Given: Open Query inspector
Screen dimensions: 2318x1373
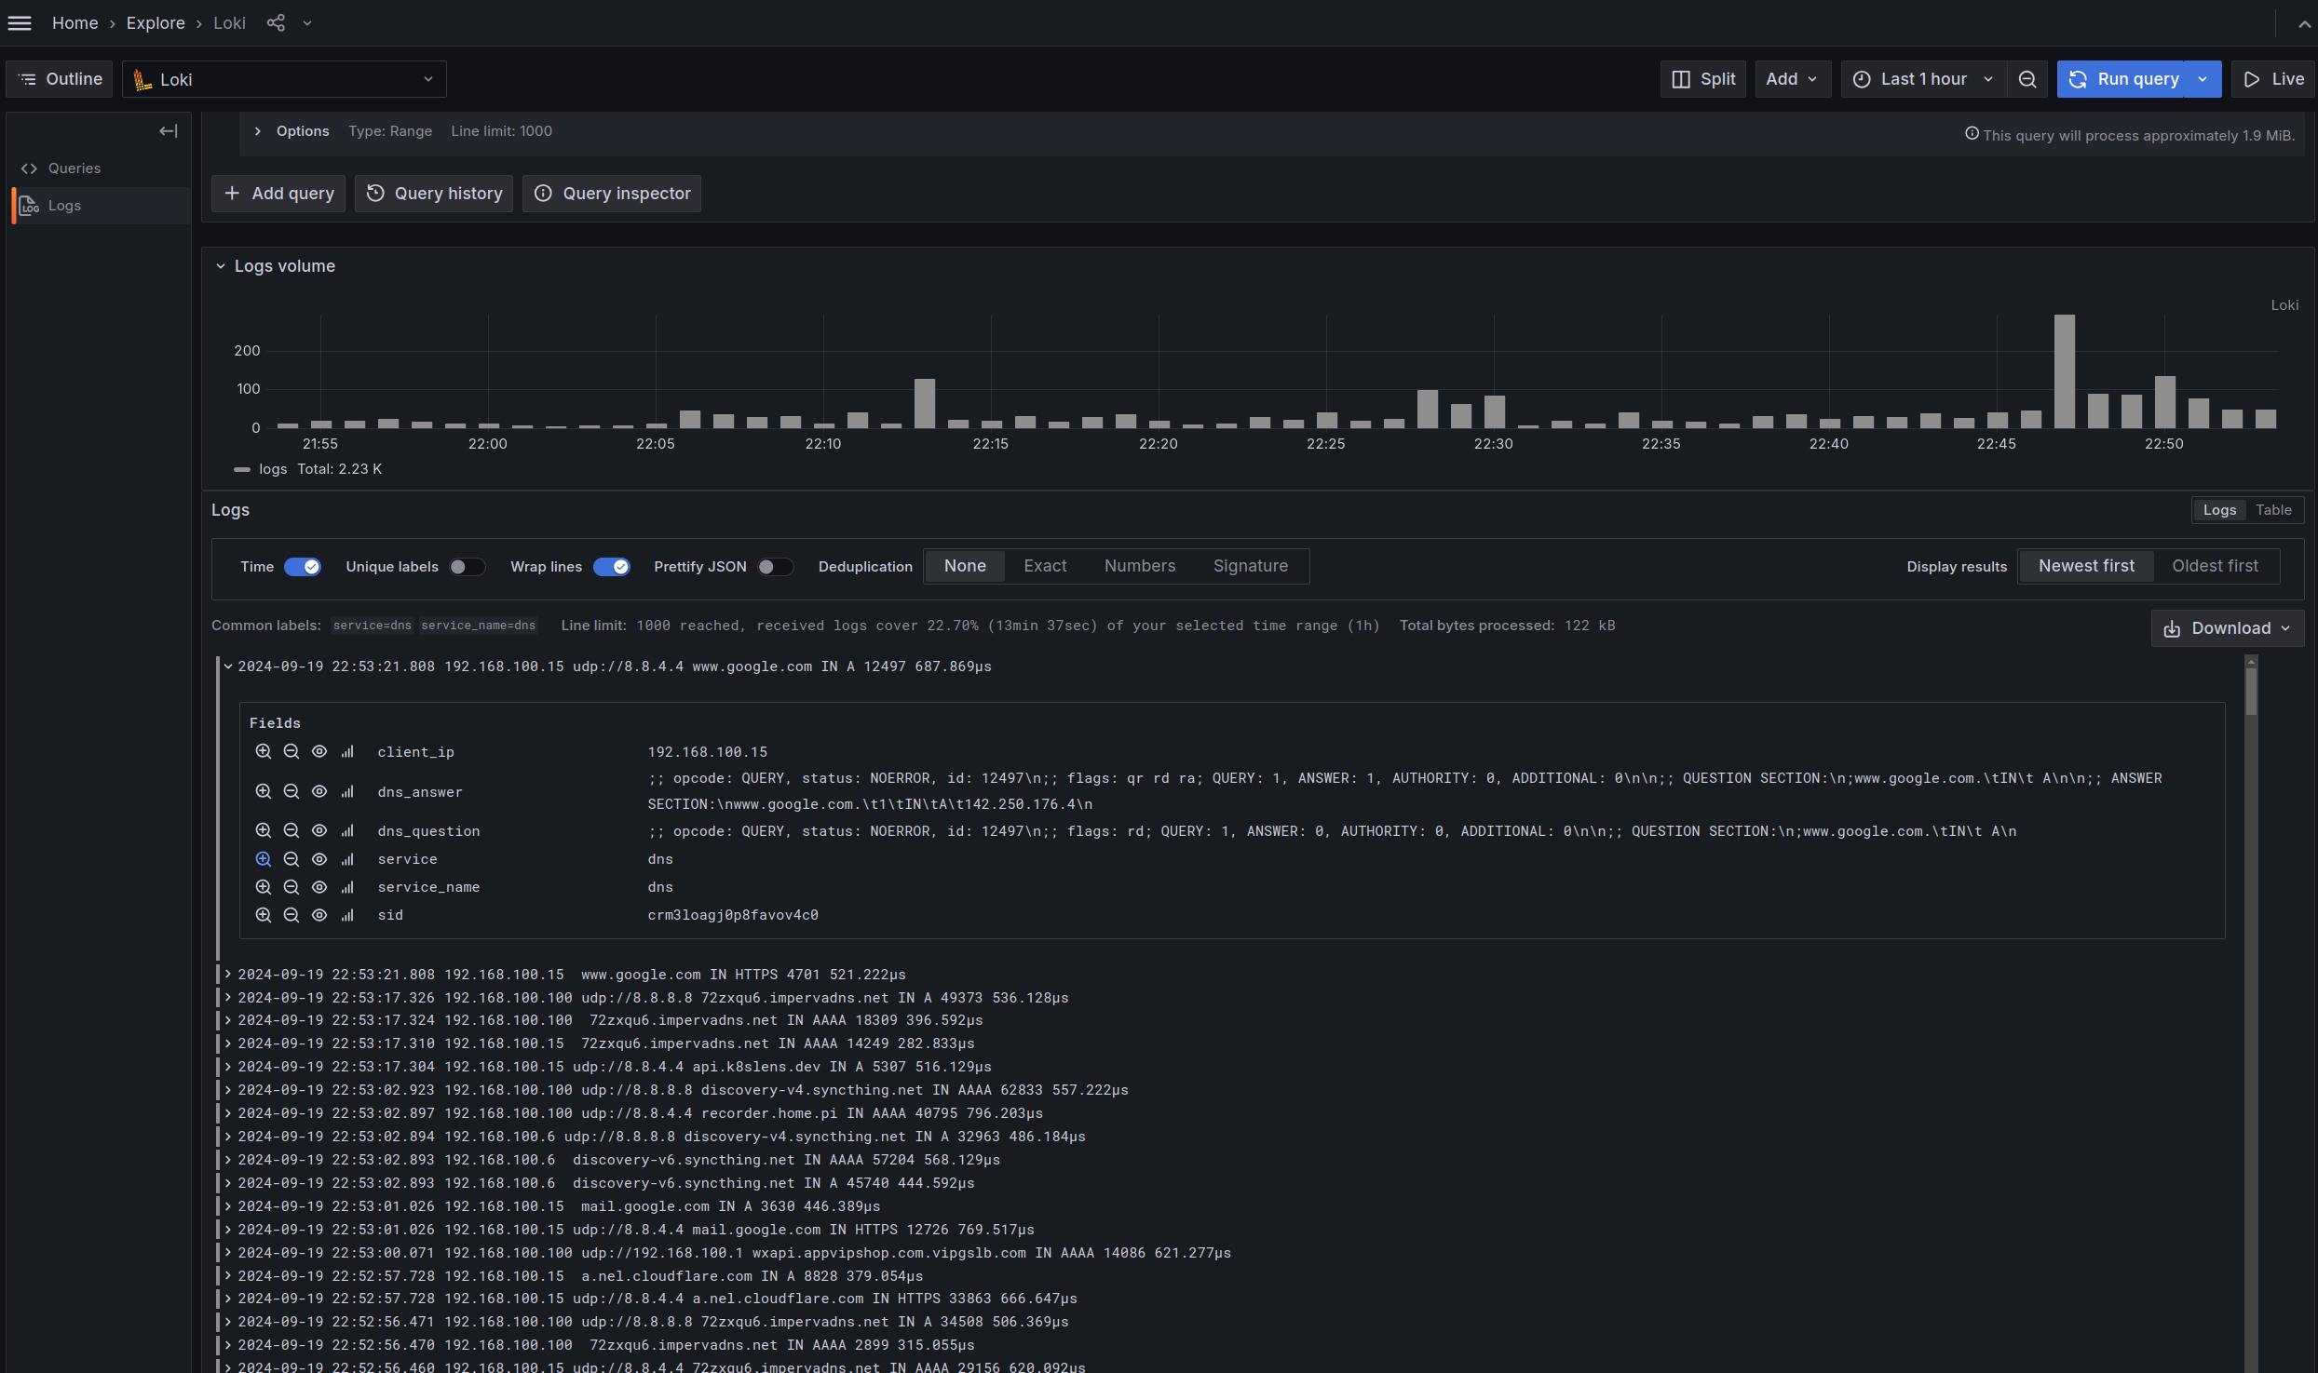Looking at the screenshot, I should click(612, 194).
